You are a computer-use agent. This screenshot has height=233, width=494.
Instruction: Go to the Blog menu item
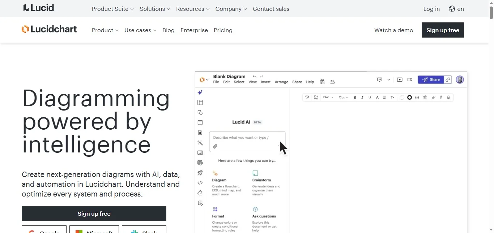click(x=169, y=30)
